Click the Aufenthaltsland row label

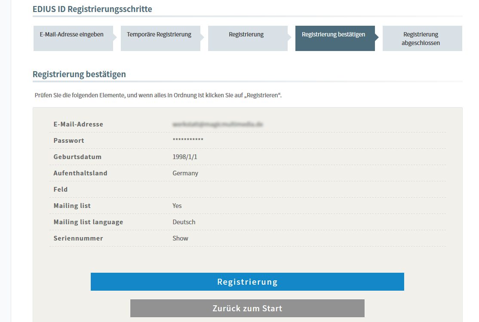pyautogui.click(x=80, y=173)
